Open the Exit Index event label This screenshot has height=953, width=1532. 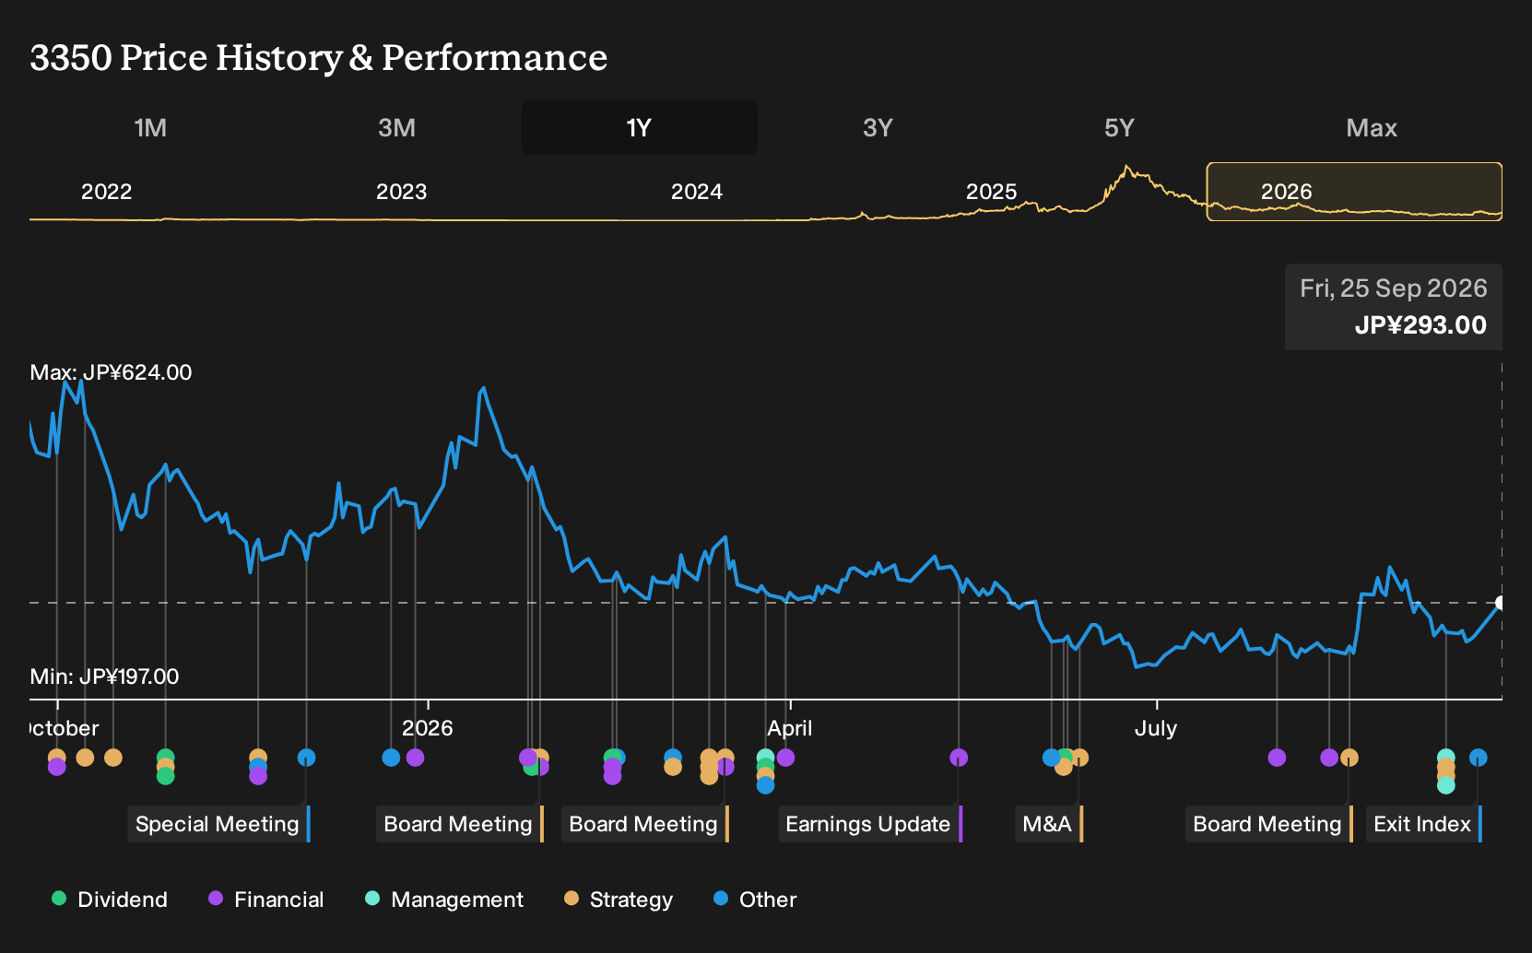click(1424, 824)
